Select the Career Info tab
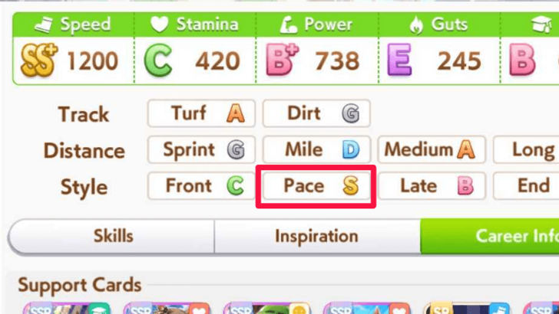559x314 pixels. (490, 236)
